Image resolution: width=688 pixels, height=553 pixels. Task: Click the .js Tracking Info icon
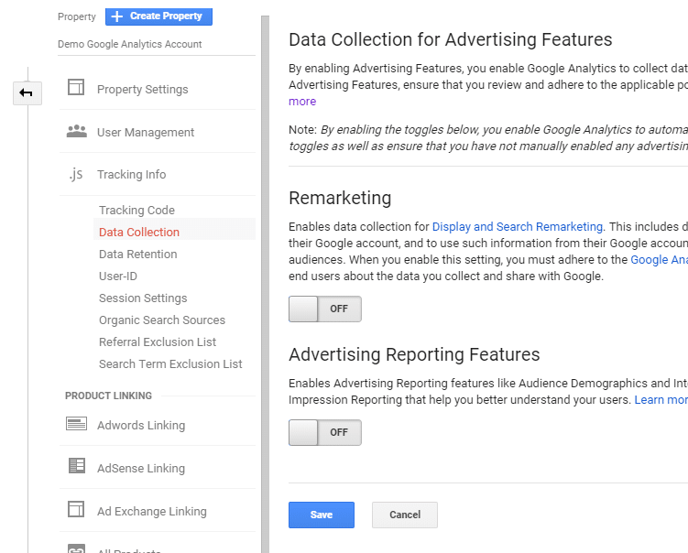[x=76, y=174]
